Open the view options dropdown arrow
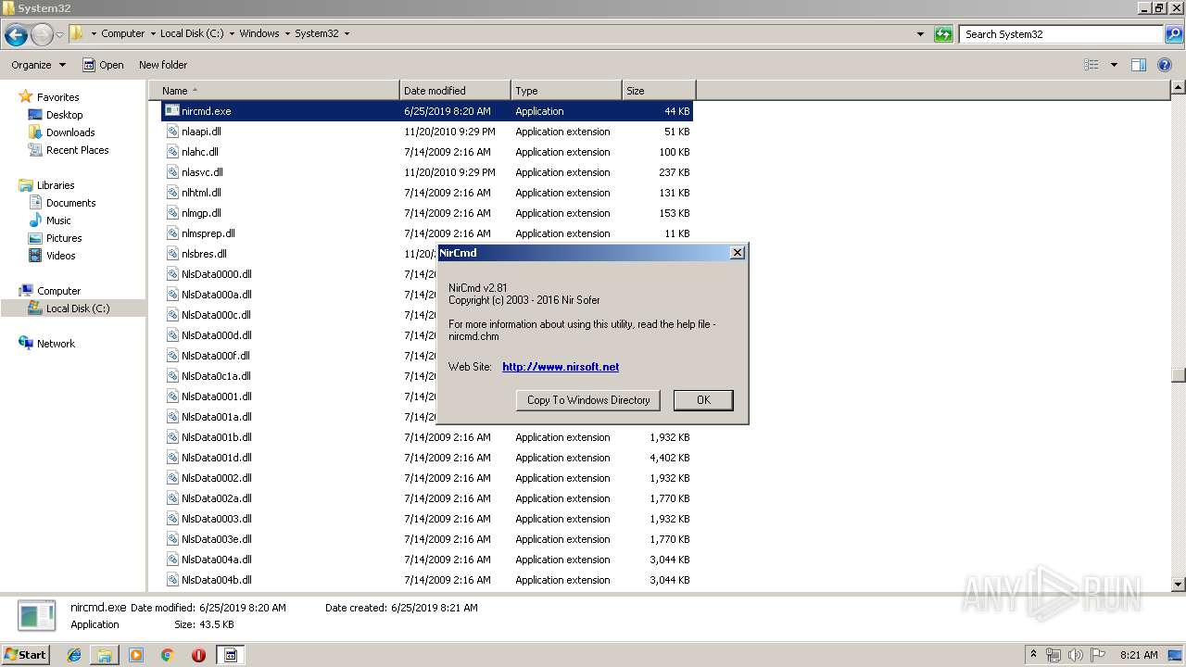 [1114, 65]
